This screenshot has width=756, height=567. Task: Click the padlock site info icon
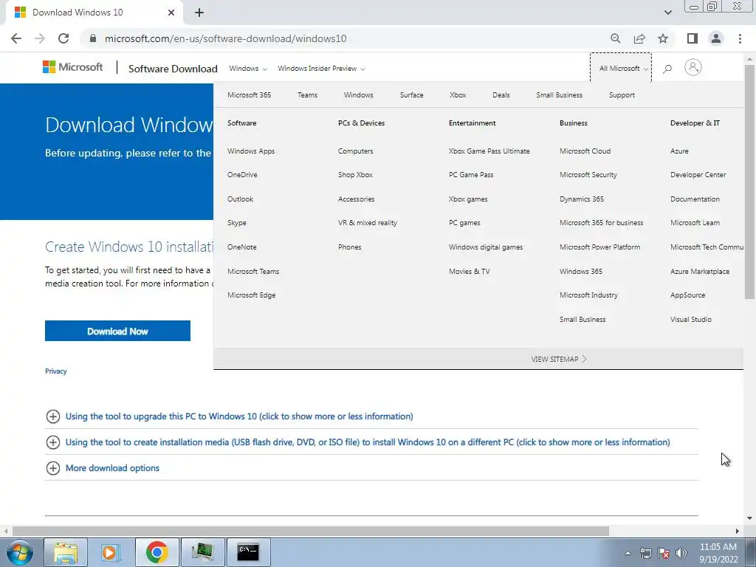[x=93, y=38]
